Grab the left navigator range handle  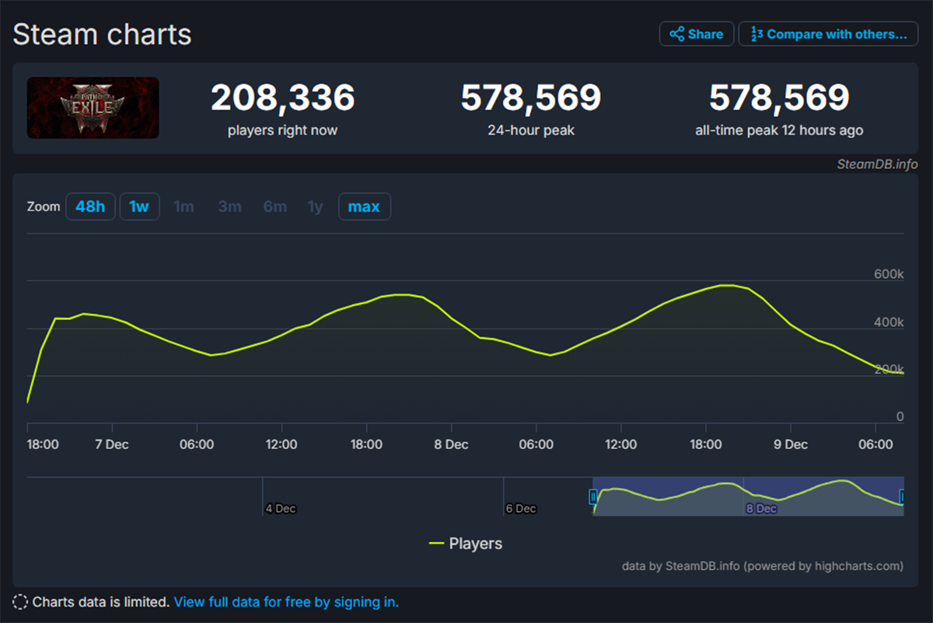593,496
